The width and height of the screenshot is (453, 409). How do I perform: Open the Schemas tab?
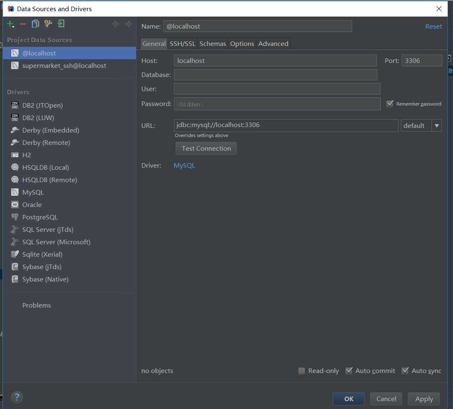click(x=212, y=44)
